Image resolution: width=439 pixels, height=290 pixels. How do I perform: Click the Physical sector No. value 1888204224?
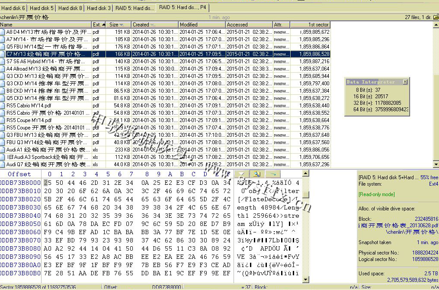click(425, 253)
